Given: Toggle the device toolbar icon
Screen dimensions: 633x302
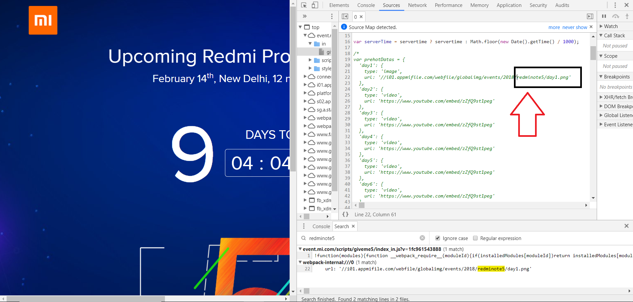Looking at the screenshot, I should click(x=315, y=5).
